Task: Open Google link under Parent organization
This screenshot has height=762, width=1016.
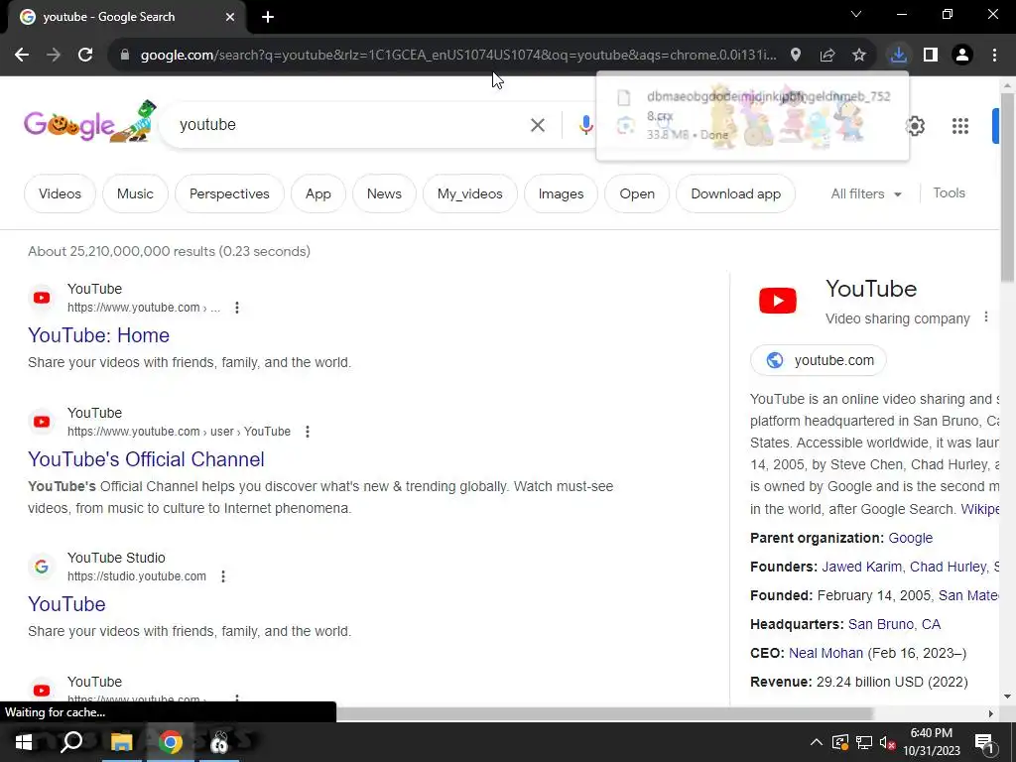Action: [x=911, y=538]
